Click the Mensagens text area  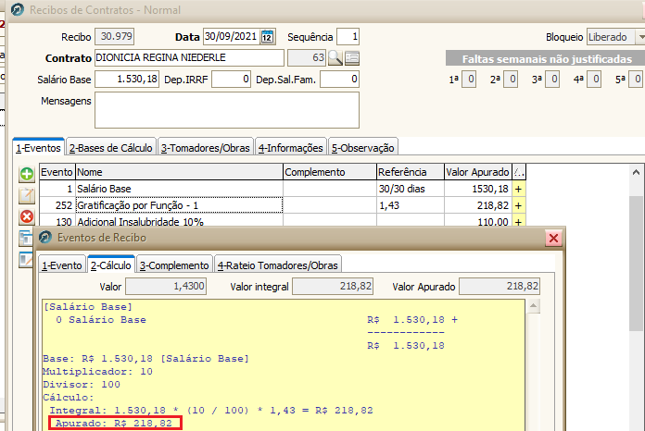tap(227, 110)
